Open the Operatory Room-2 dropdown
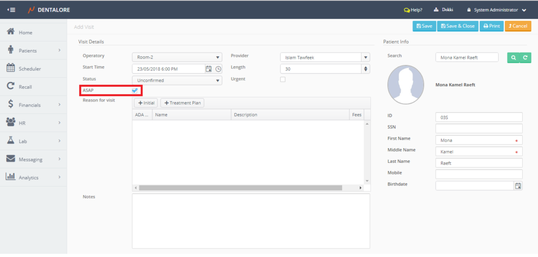The height and width of the screenshot is (257, 538). [x=177, y=57]
